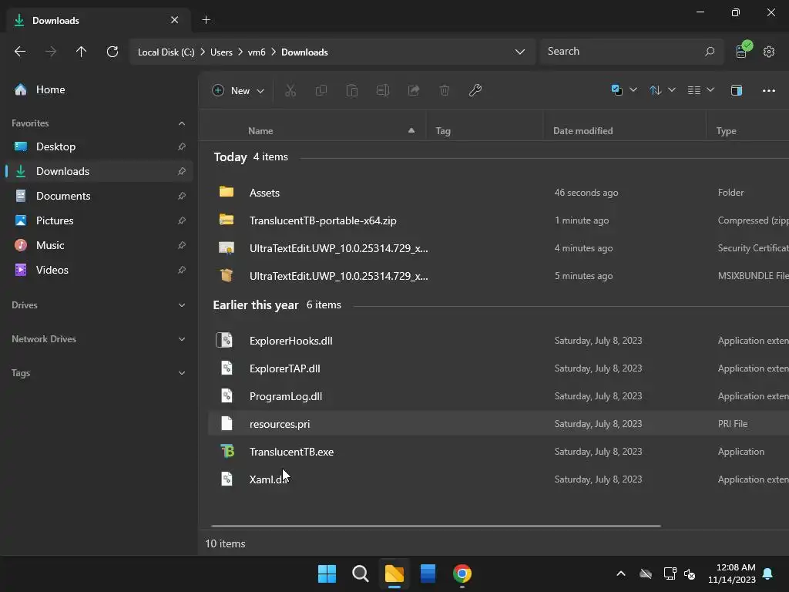Image resolution: width=789 pixels, height=592 pixels.
Task: Select Documents in the sidebar
Action: (x=99, y=196)
